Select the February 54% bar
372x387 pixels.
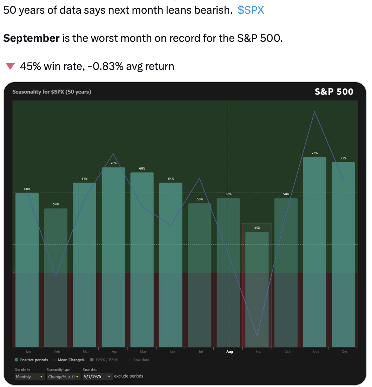(56, 277)
